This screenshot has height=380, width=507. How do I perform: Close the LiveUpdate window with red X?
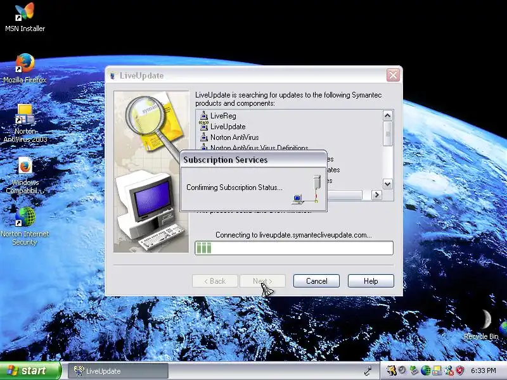[393, 75]
